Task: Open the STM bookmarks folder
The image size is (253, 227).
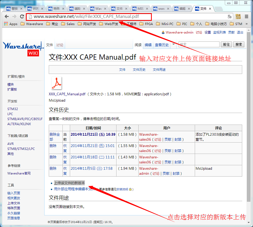Action: click(236, 24)
